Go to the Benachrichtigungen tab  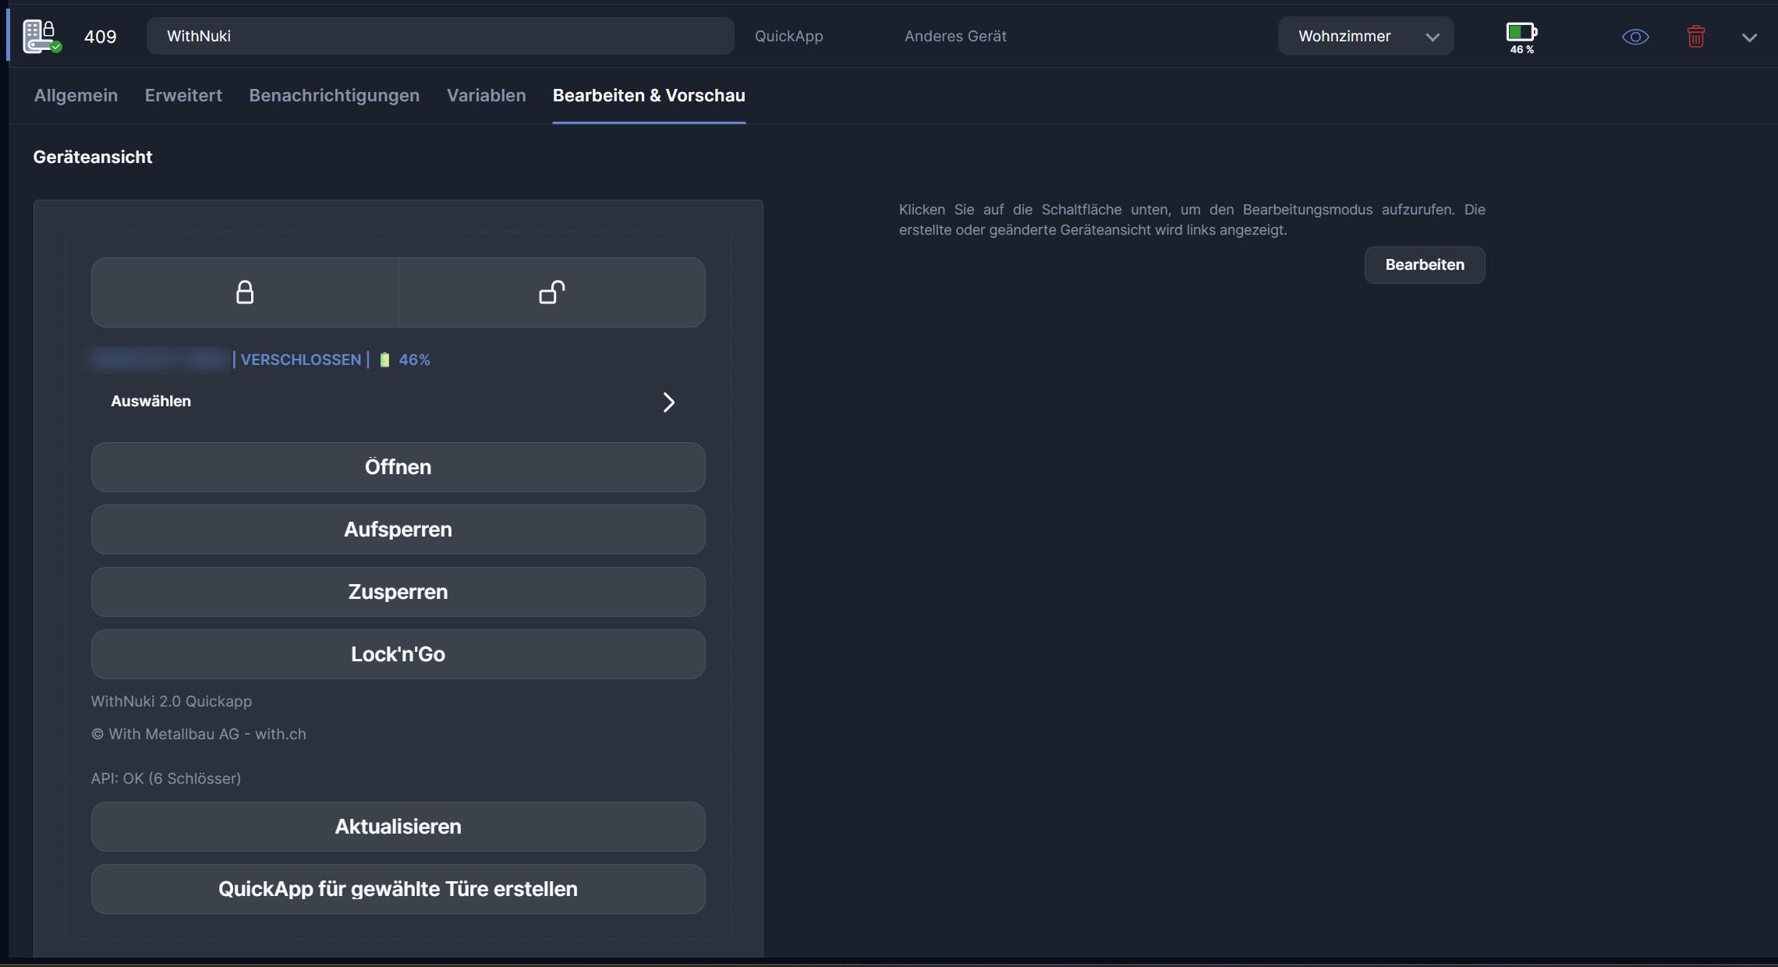coord(334,95)
